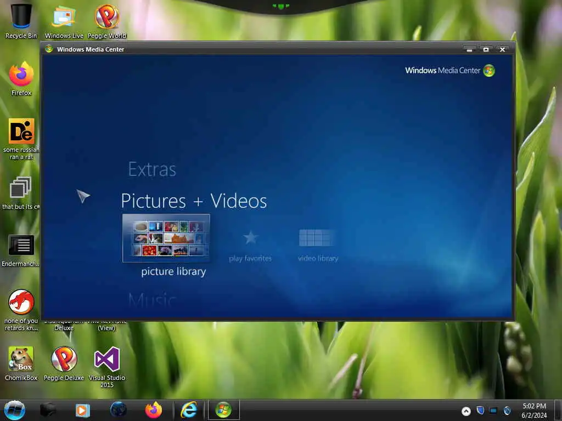
Task: Open Firefox from the taskbar
Action: (x=154, y=410)
